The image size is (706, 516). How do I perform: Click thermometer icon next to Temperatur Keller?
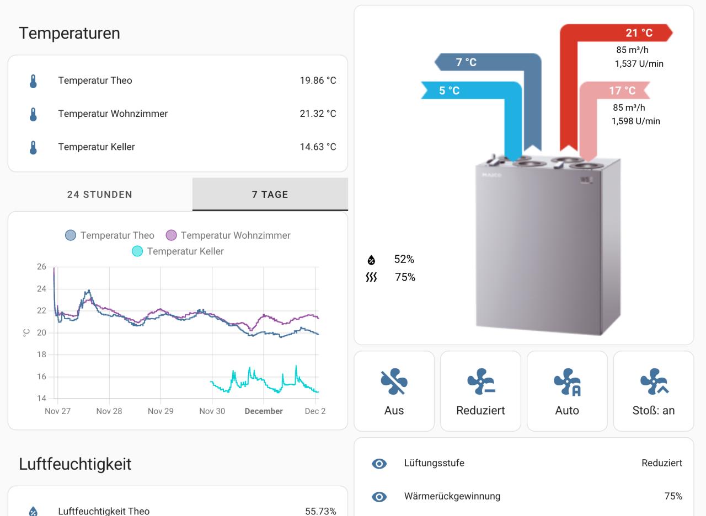tap(33, 147)
